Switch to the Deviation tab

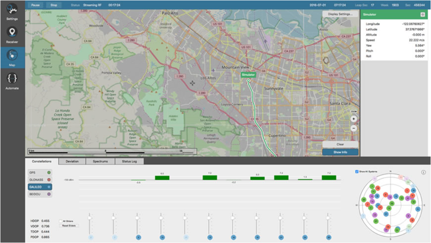pos(72,161)
